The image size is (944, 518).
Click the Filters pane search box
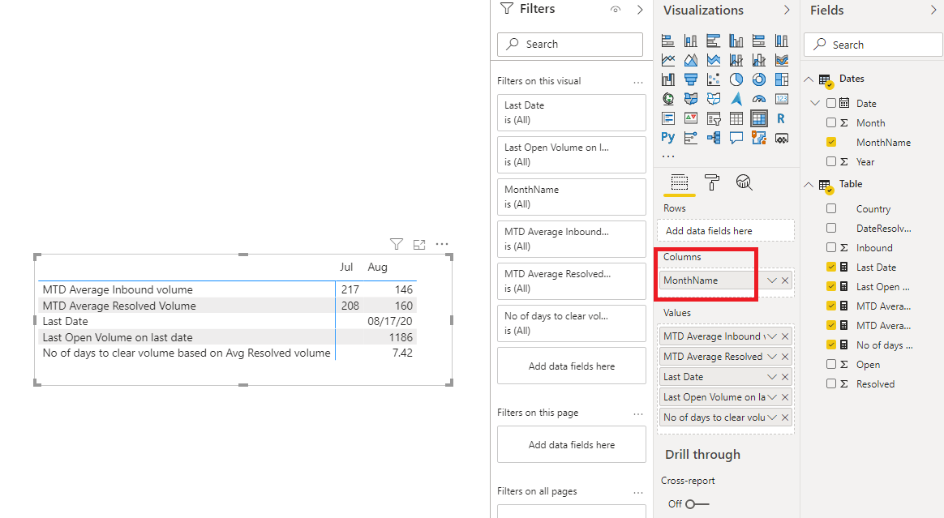(570, 44)
